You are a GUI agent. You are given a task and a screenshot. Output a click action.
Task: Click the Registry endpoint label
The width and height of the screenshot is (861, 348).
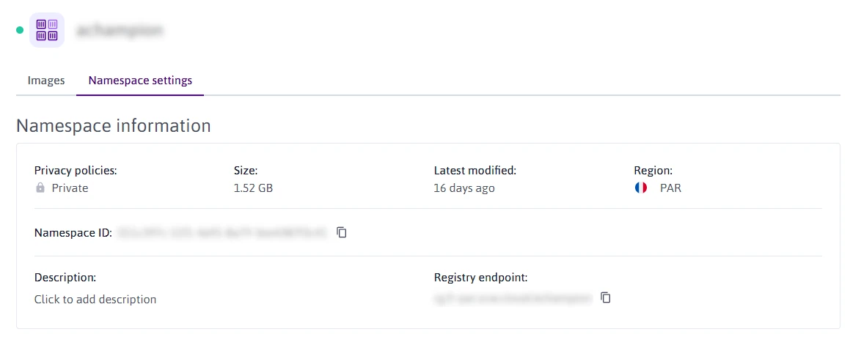click(x=480, y=278)
